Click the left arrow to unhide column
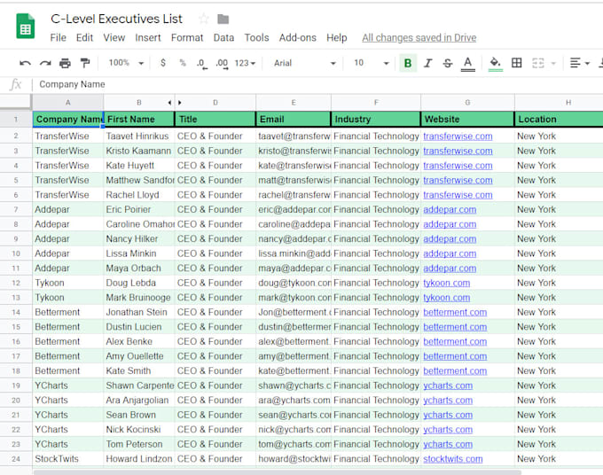Image resolution: width=603 pixels, height=475 pixels. pos(169,103)
